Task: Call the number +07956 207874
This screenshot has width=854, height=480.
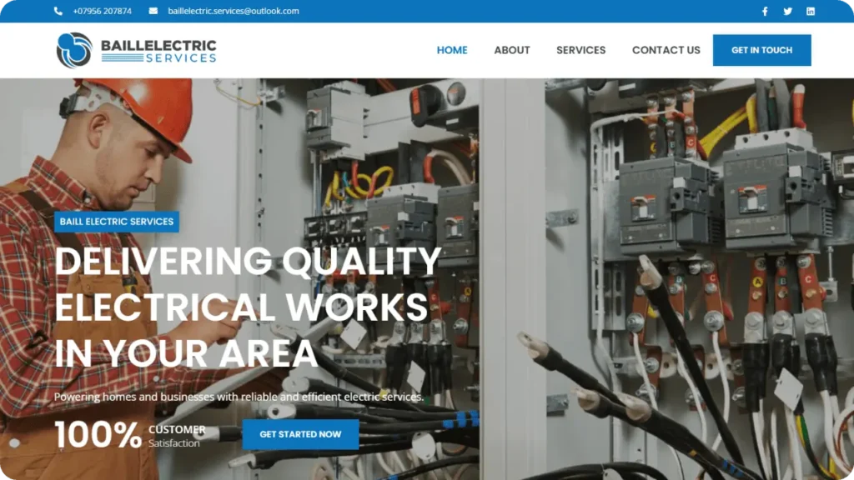Action: [x=102, y=11]
